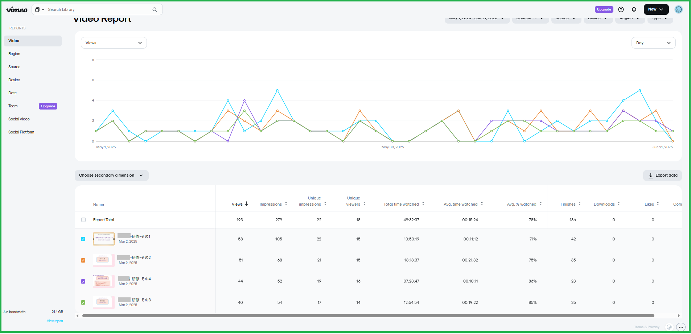Open the Views metric dropdown
This screenshot has height=334, width=691.
click(114, 43)
